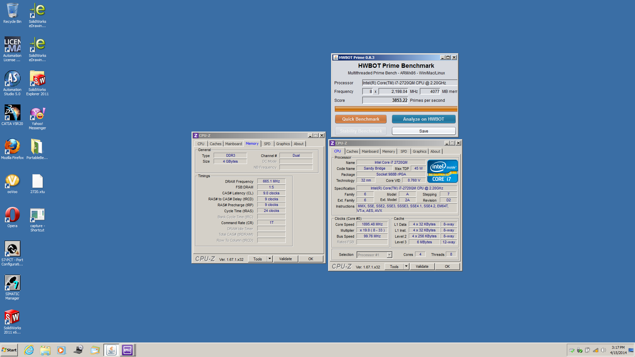The image size is (635, 357).
Task: Open the Processor #1 selection dropdown
Action: pos(374,255)
